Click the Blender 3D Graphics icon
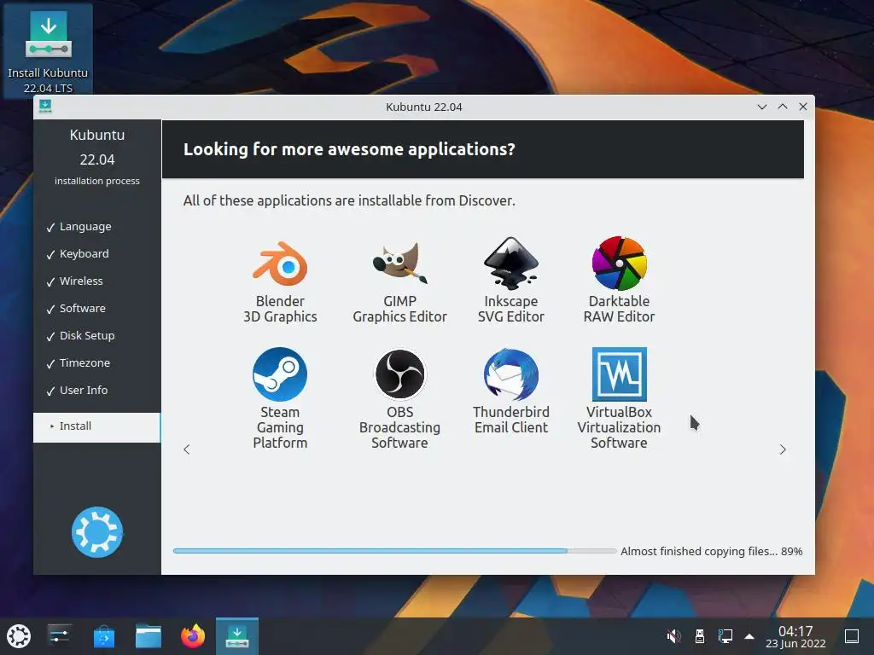 (x=280, y=263)
